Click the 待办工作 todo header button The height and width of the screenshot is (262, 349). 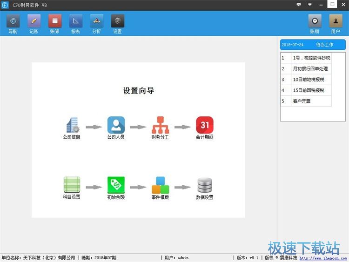pos(313,45)
